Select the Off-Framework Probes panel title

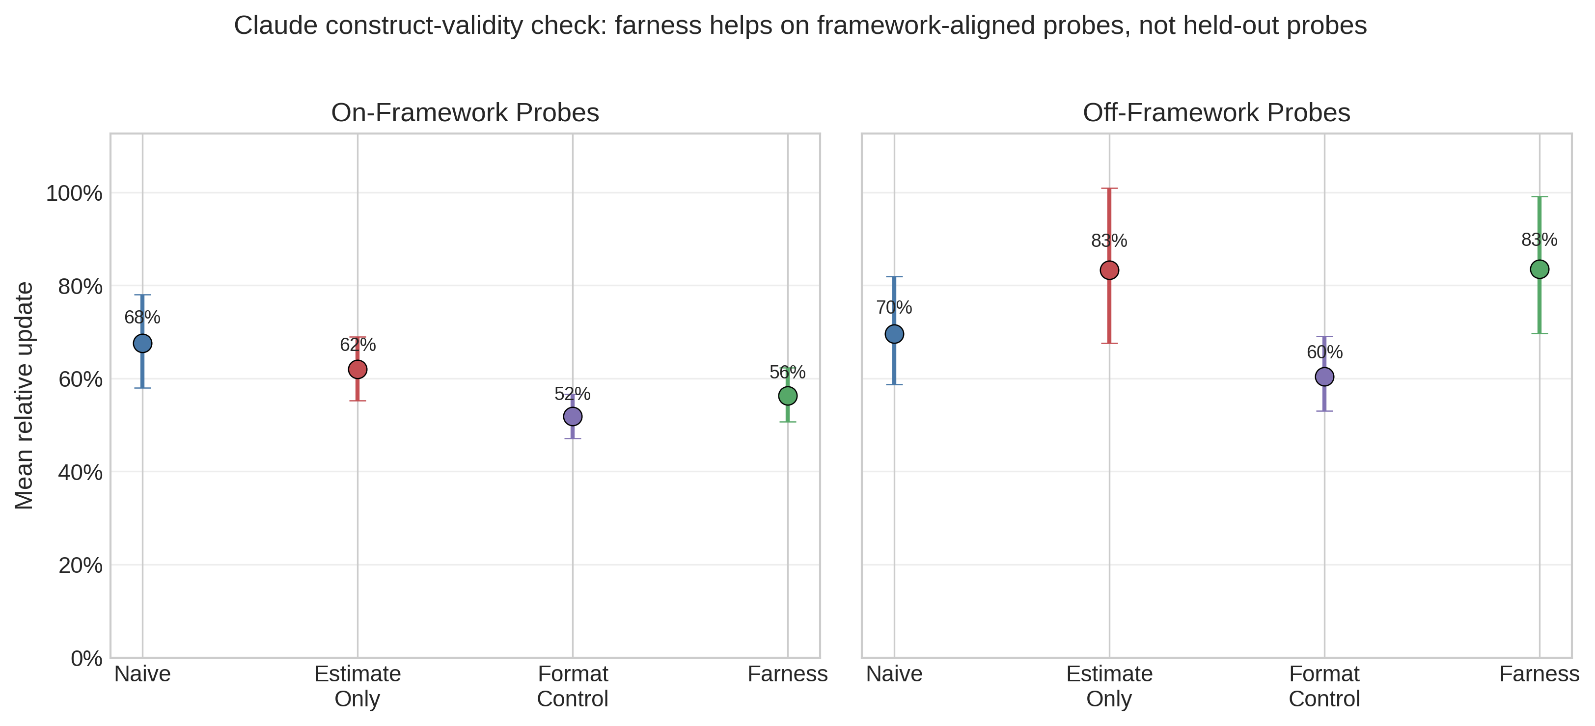click(x=1216, y=112)
